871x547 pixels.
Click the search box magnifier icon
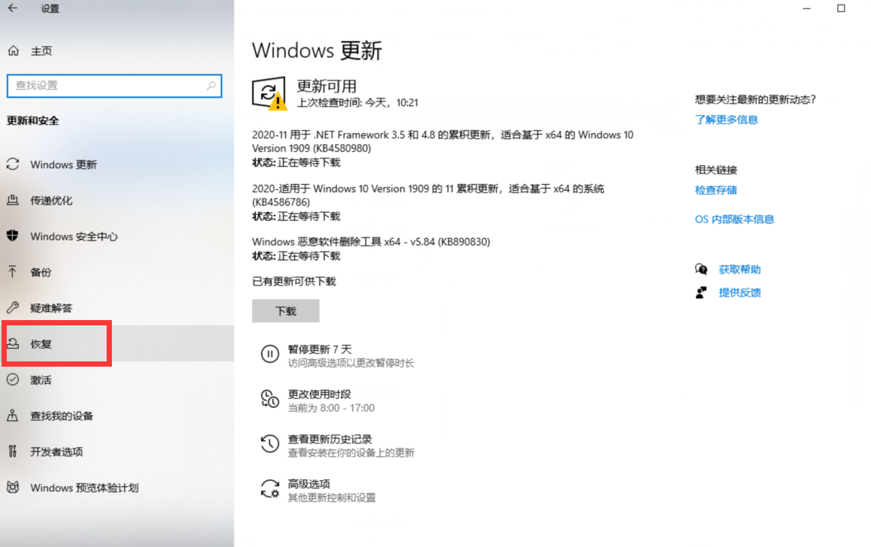tap(211, 86)
